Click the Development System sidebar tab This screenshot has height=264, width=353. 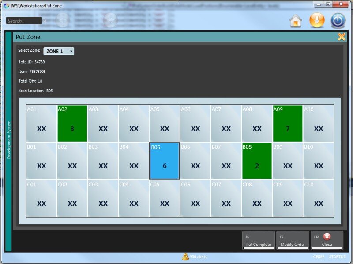(x=8, y=140)
